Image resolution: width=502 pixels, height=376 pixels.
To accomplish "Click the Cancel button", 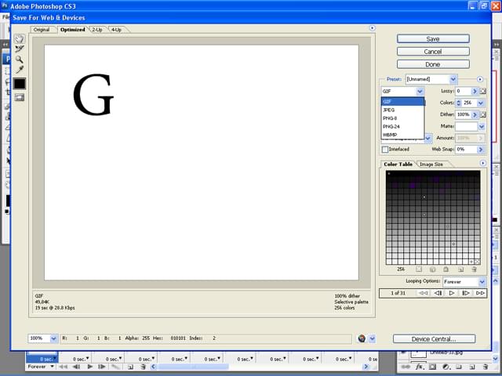I will click(x=433, y=52).
